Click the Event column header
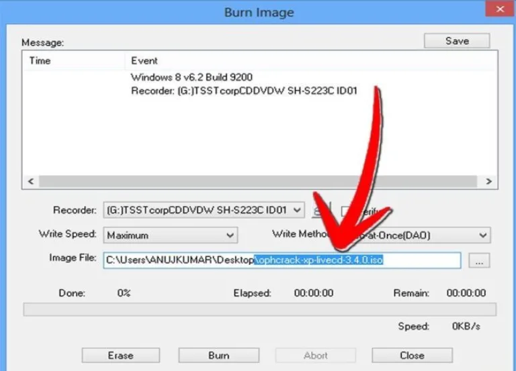This screenshot has width=516, height=371. (x=310, y=61)
